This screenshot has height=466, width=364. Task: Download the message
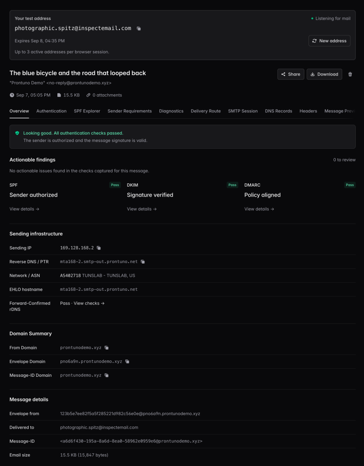(324, 74)
